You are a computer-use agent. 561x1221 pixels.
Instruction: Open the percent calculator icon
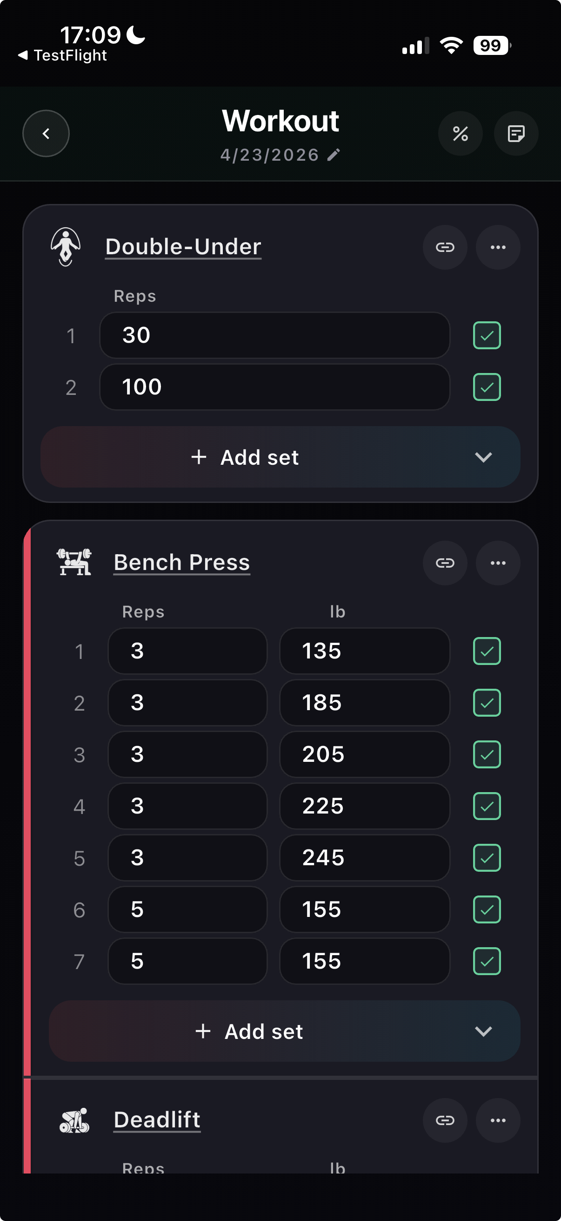point(460,134)
